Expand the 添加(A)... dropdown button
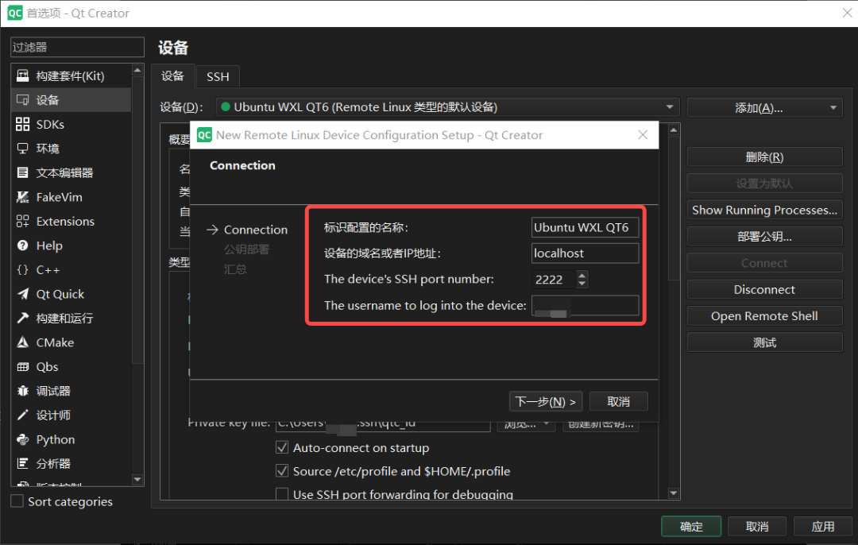 [764, 108]
